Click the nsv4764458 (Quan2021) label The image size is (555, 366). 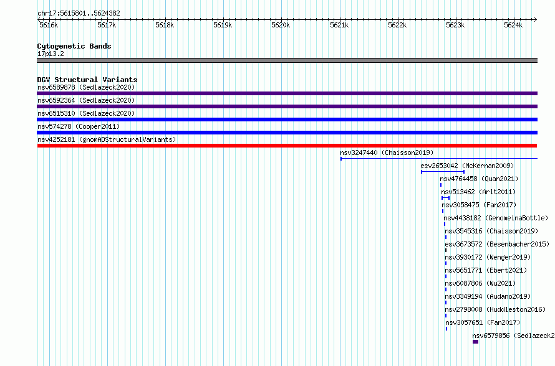[x=479, y=179]
